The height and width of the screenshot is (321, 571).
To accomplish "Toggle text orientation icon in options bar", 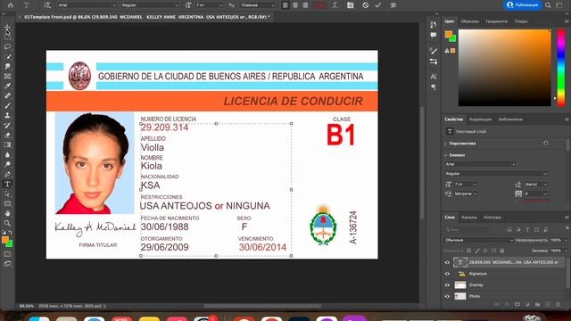I will pos(47,5).
